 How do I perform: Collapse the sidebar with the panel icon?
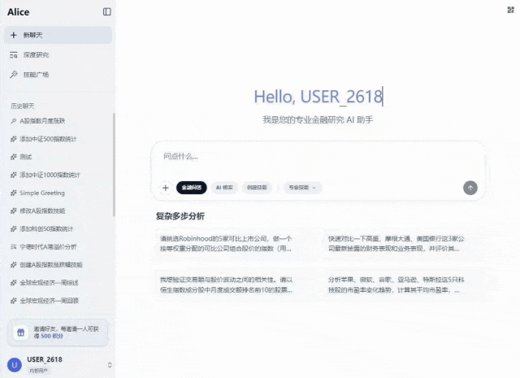(x=106, y=12)
